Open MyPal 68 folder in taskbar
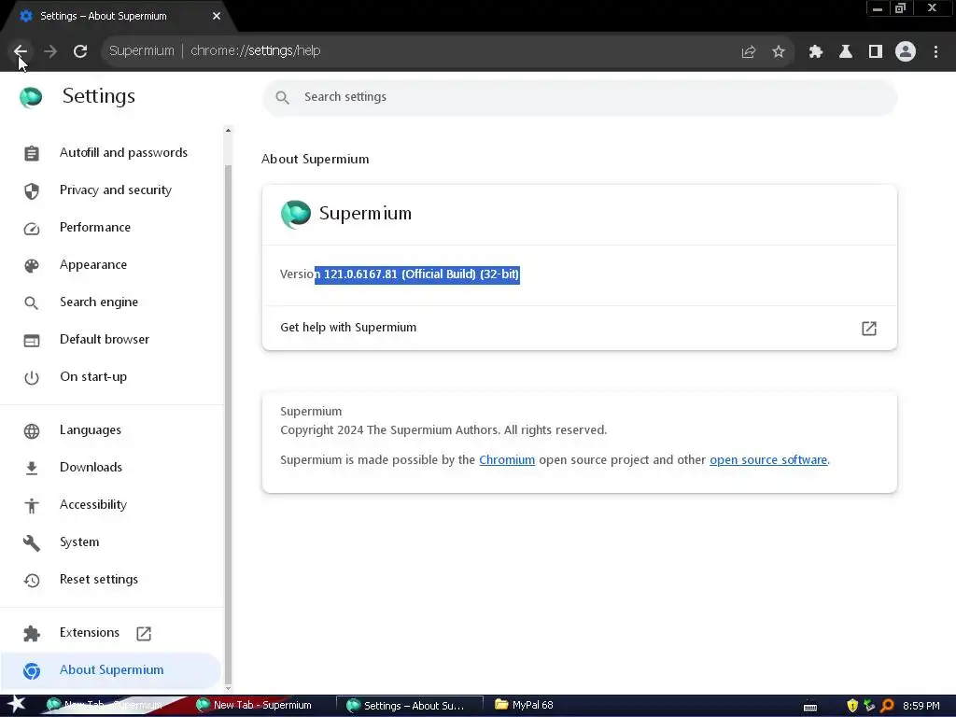Viewport: 956px width, 717px height. click(526, 706)
